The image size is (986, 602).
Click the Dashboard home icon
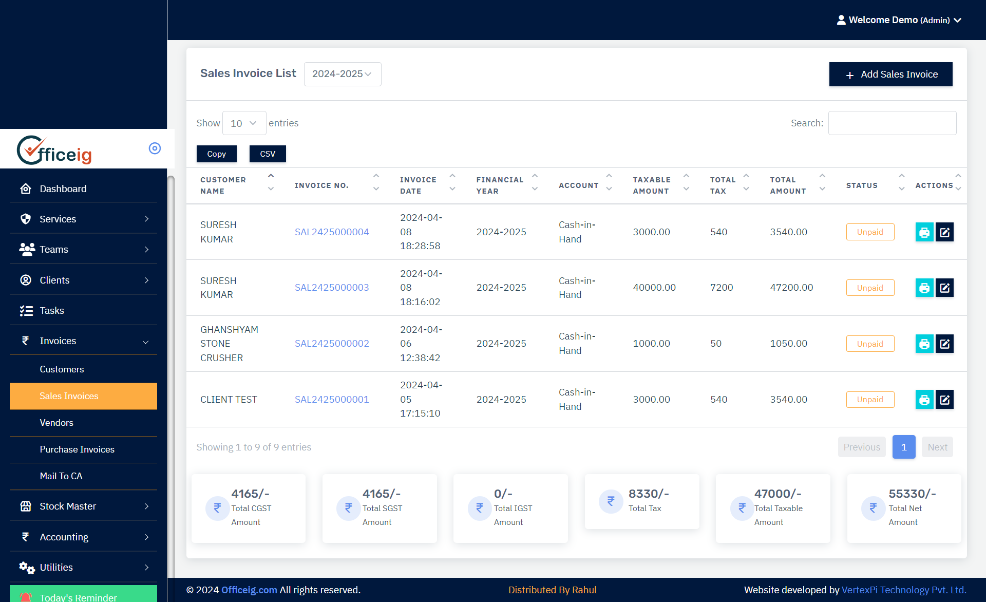point(25,189)
